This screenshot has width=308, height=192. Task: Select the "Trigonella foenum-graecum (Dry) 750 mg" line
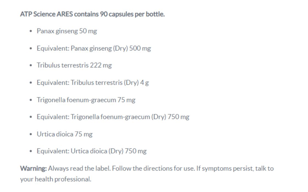point(113,117)
